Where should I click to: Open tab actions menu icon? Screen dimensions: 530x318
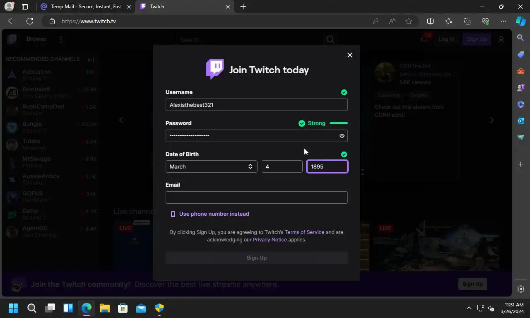click(x=25, y=7)
